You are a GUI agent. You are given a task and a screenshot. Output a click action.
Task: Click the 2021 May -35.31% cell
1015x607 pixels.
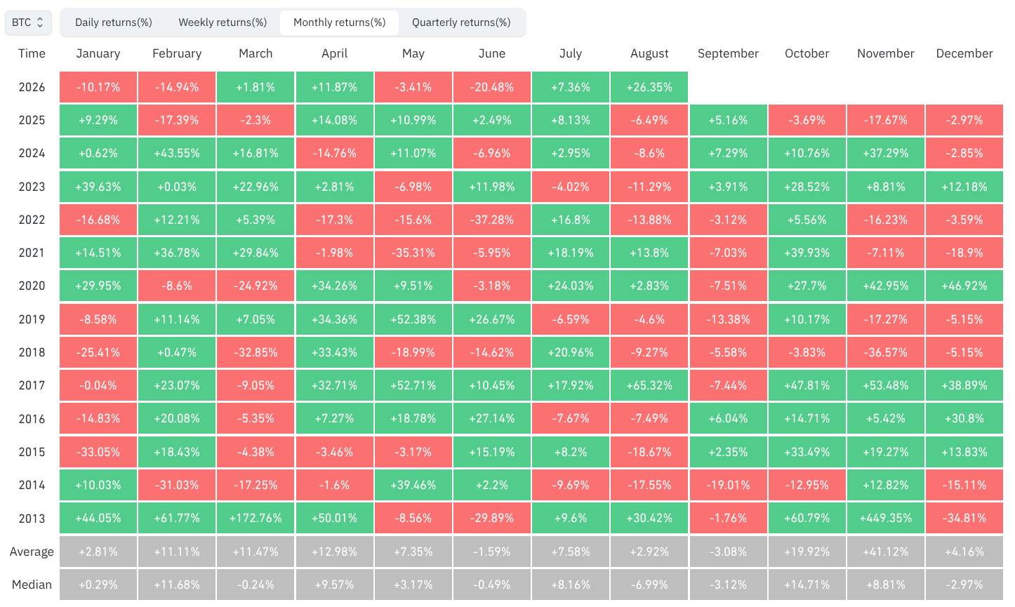tap(413, 253)
